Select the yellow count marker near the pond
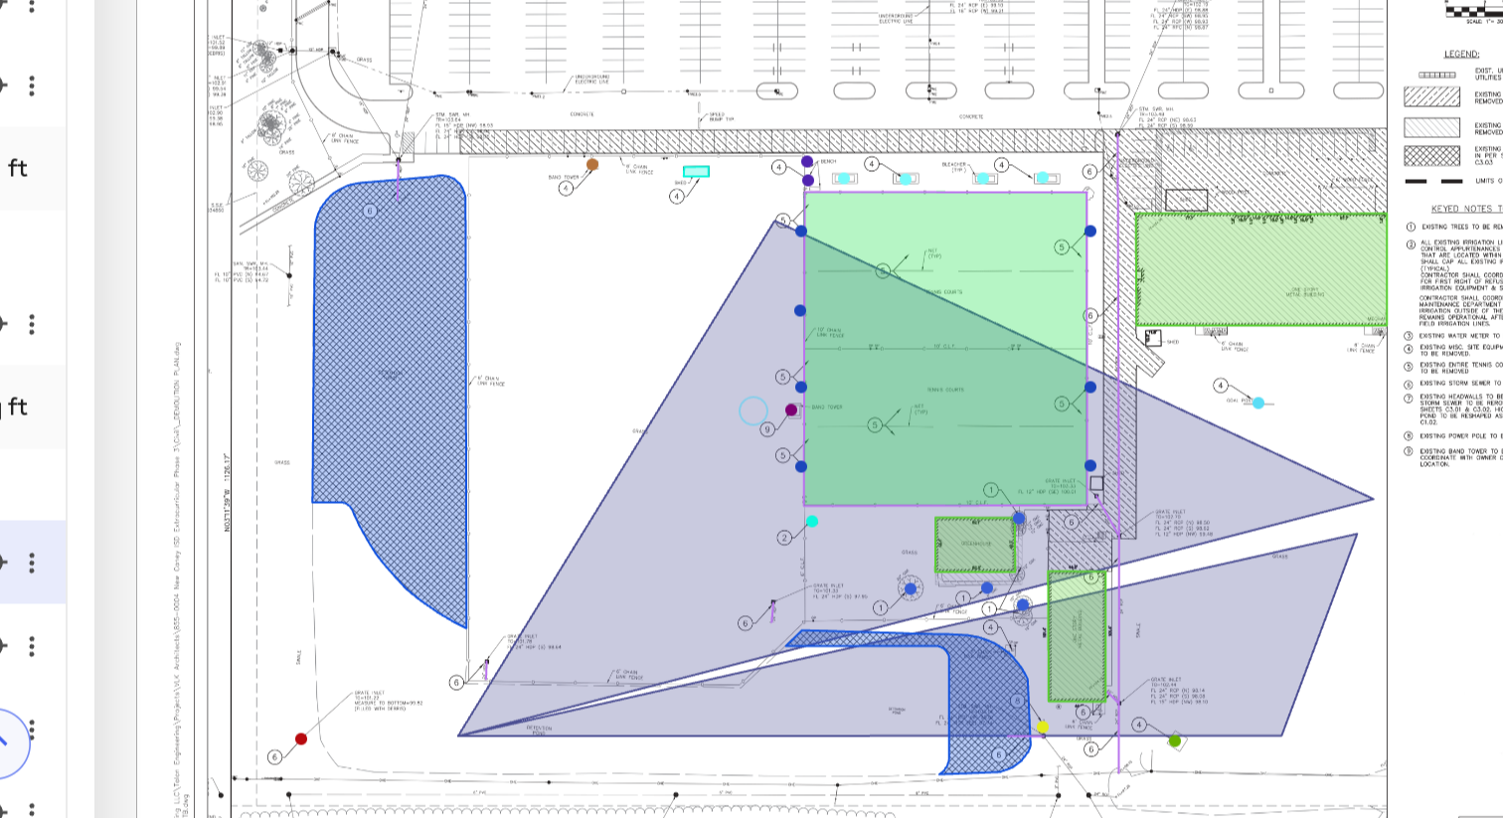The width and height of the screenshot is (1503, 818). (x=1043, y=728)
